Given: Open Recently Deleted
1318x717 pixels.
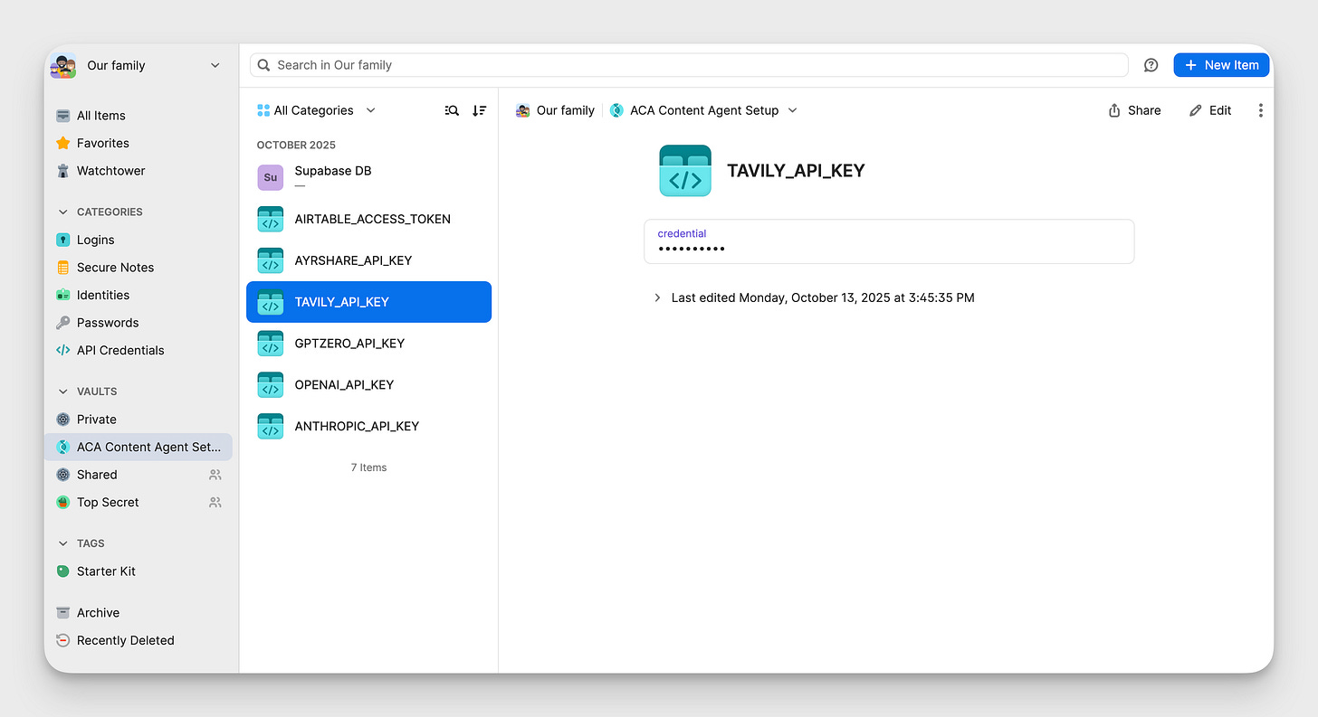Looking at the screenshot, I should [138, 640].
